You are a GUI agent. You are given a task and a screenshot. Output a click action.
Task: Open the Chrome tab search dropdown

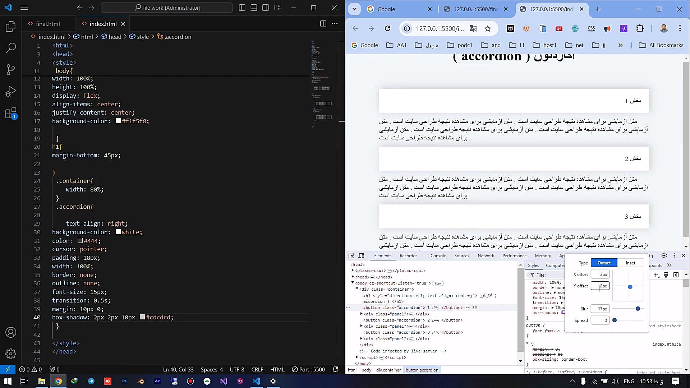click(x=355, y=9)
